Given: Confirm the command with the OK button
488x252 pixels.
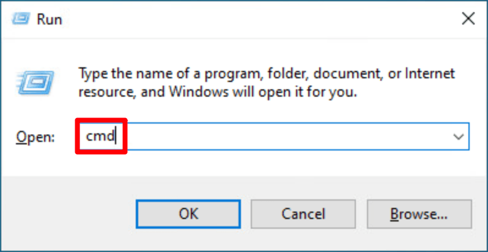Looking at the screenshot, I should [x=188, y=214].
